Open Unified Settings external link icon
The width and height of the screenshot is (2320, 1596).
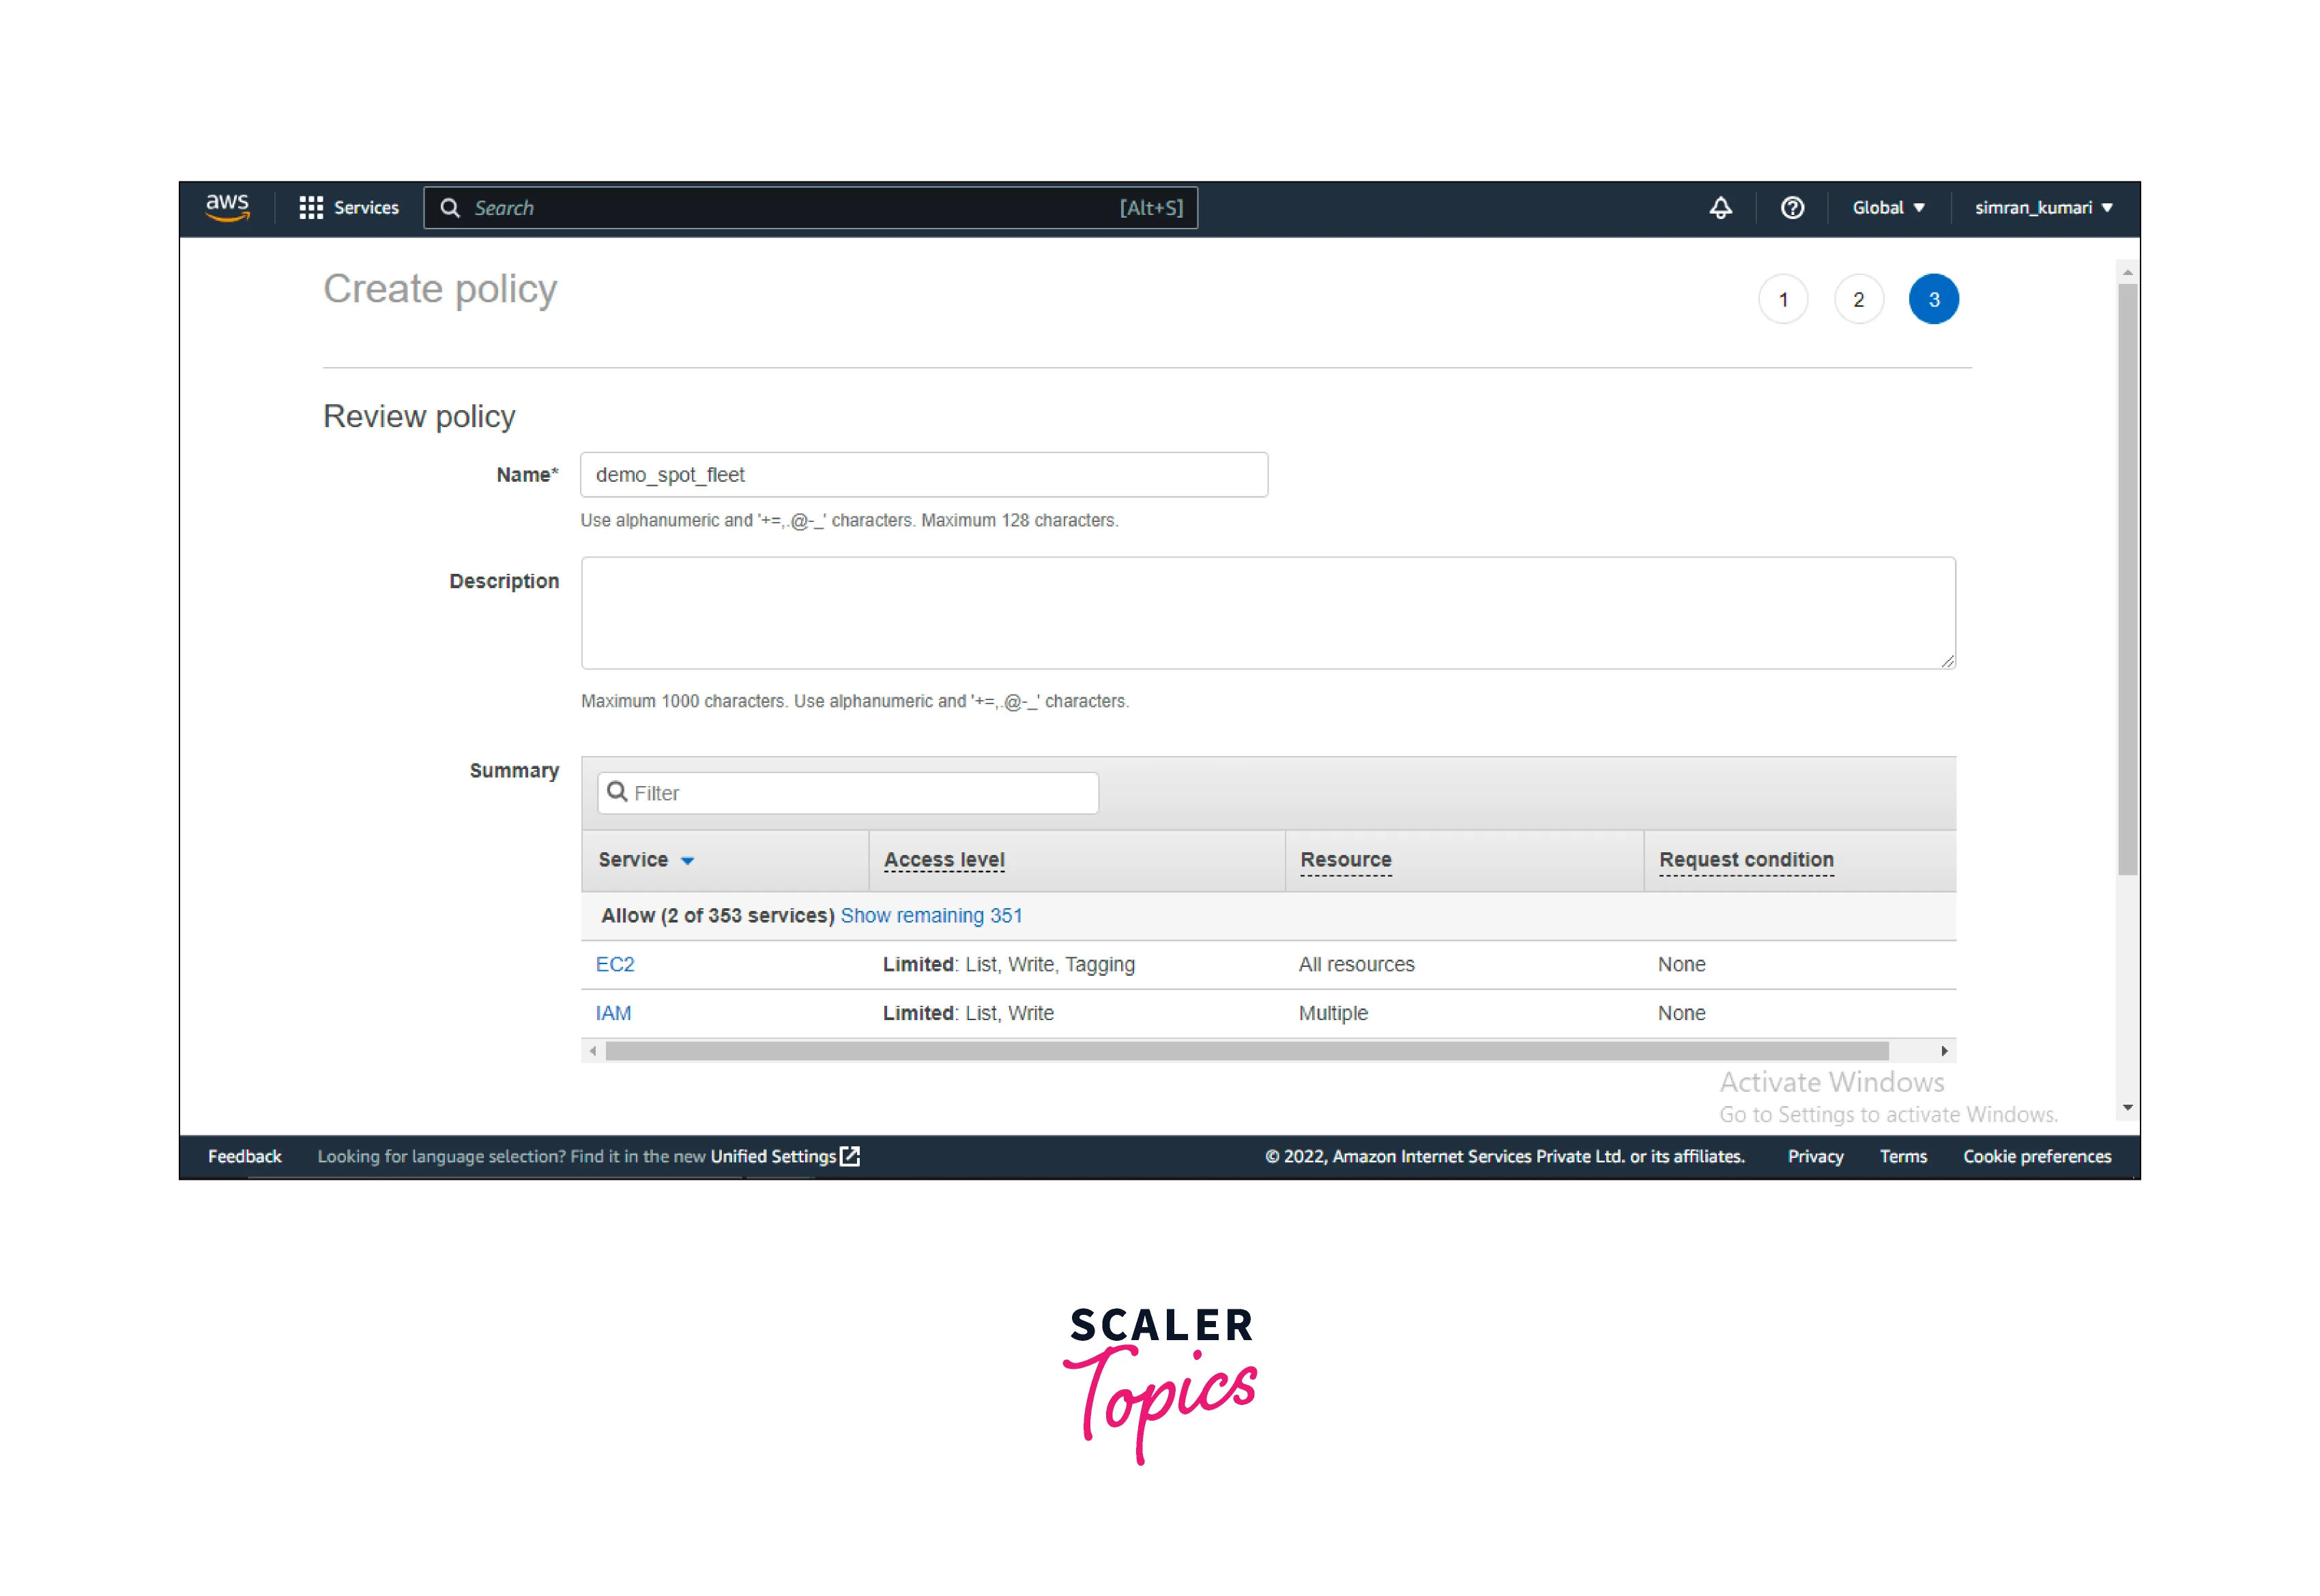click(850, 1156)
